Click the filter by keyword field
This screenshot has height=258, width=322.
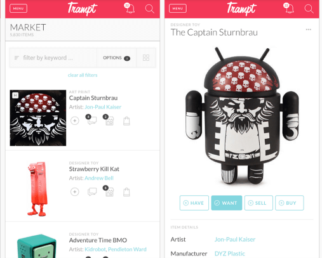pos(53,58)
